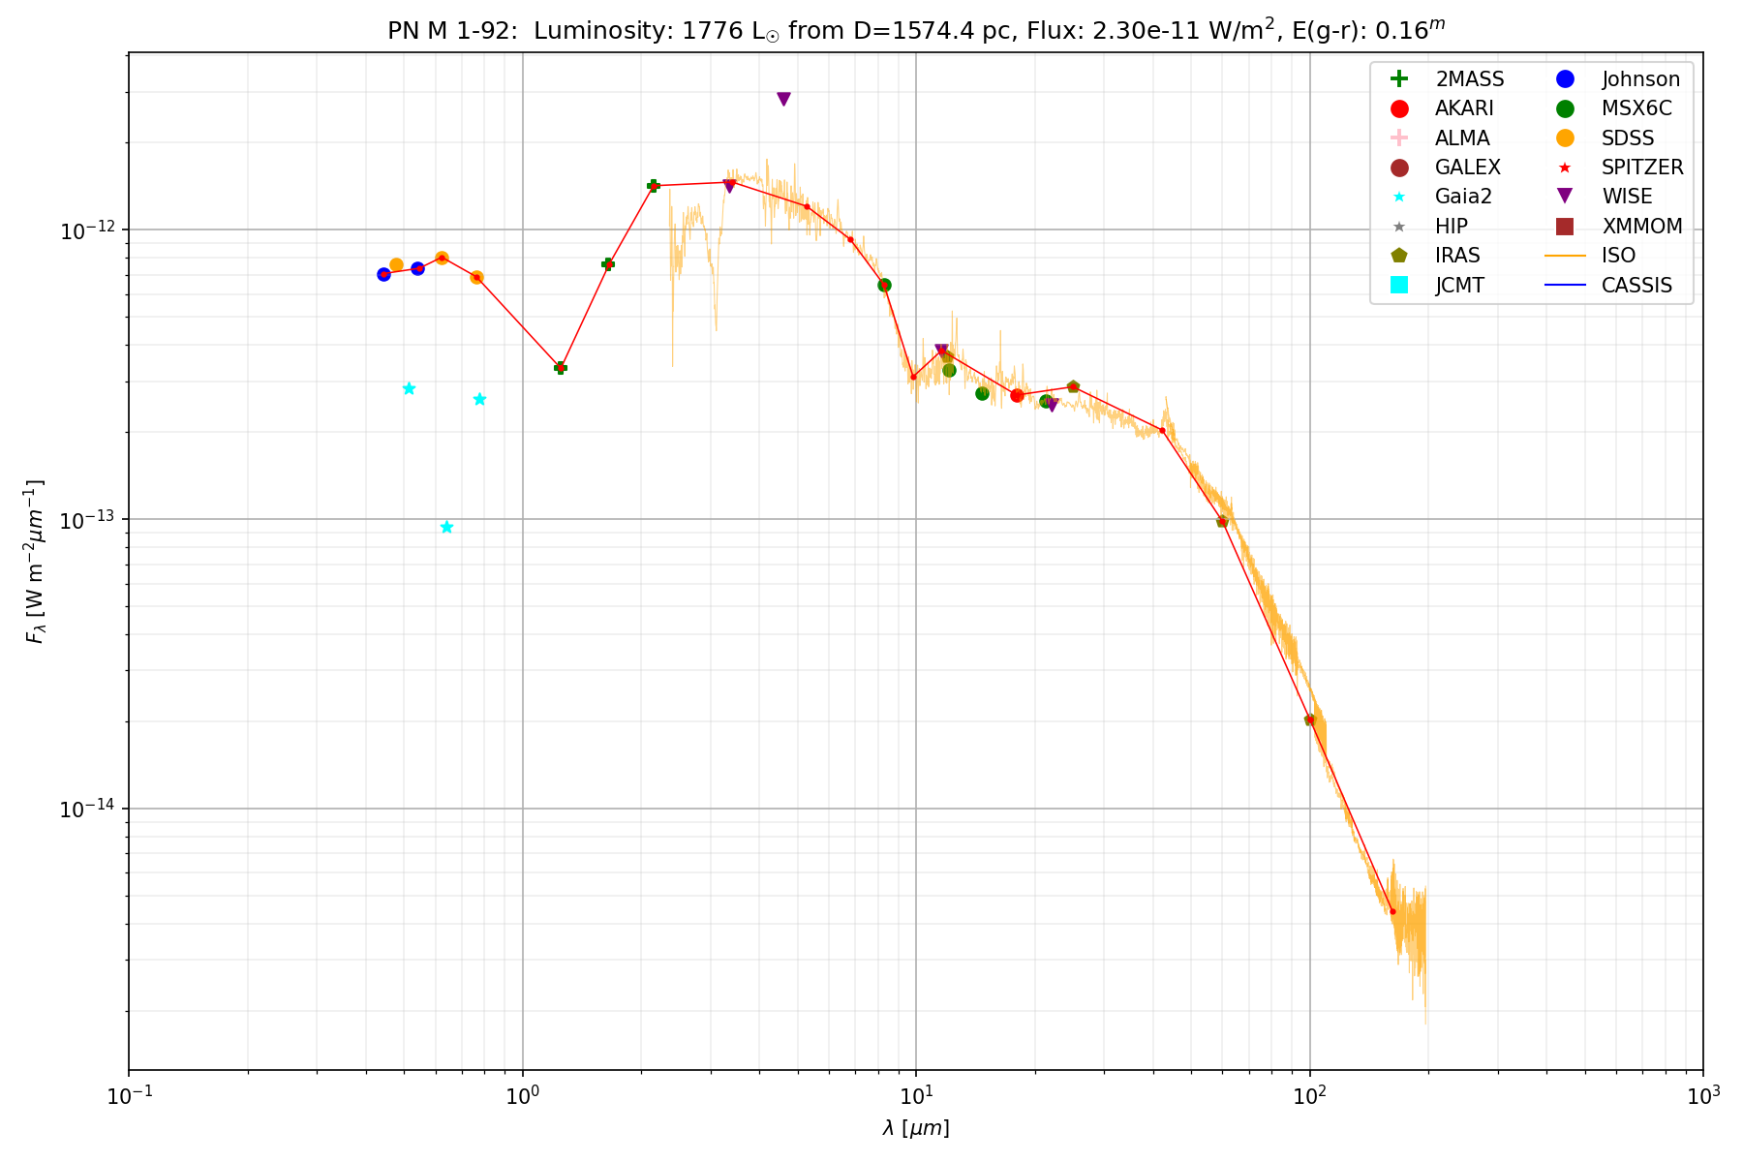Select the XMMOM brown square legend marker

1565,227
